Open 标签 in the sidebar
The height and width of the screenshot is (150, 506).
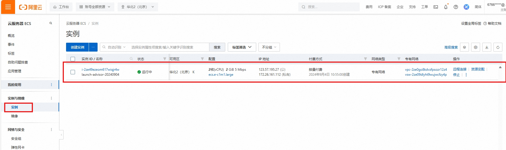(x=11, y=53)
